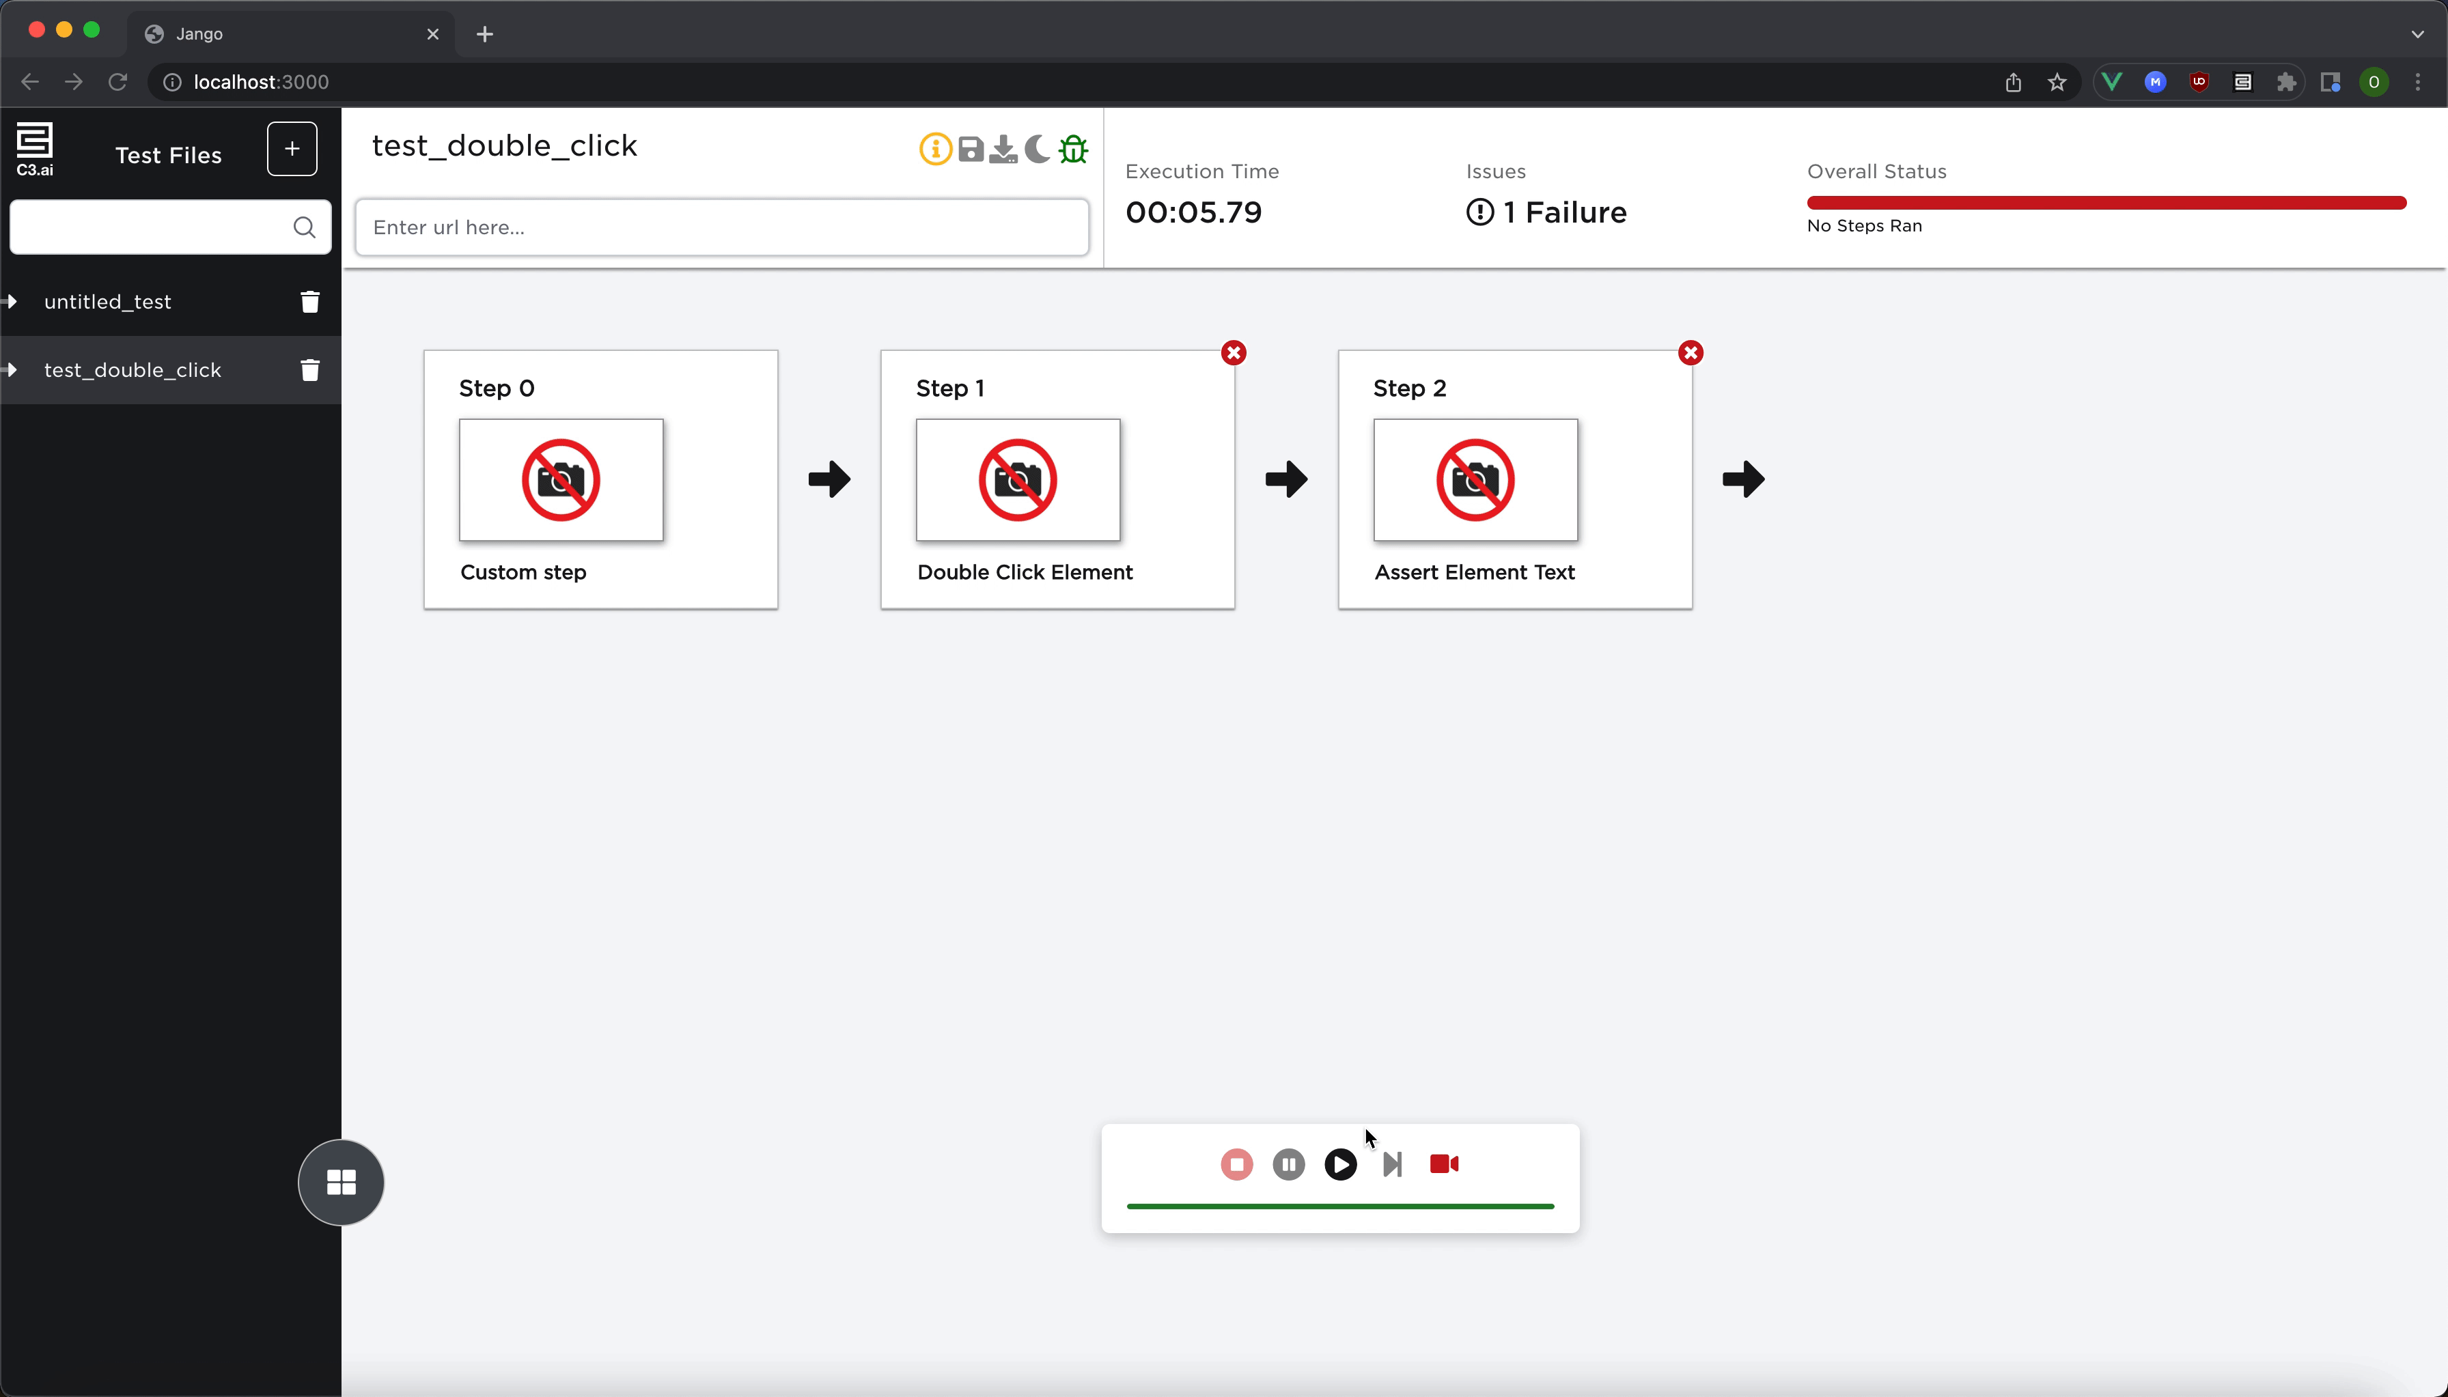Open debug mode via the green bug icon

point(1074,149)
